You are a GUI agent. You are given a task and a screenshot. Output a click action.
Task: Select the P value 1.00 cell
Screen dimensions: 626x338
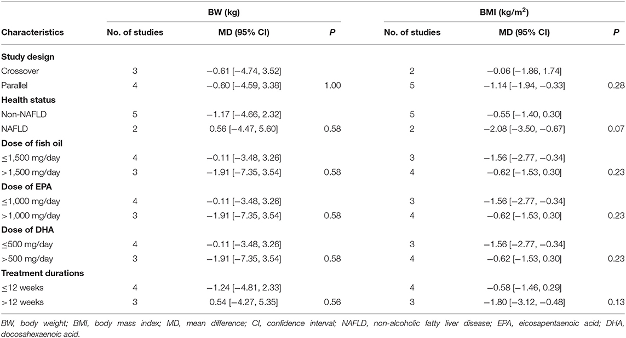pos(329,86)
